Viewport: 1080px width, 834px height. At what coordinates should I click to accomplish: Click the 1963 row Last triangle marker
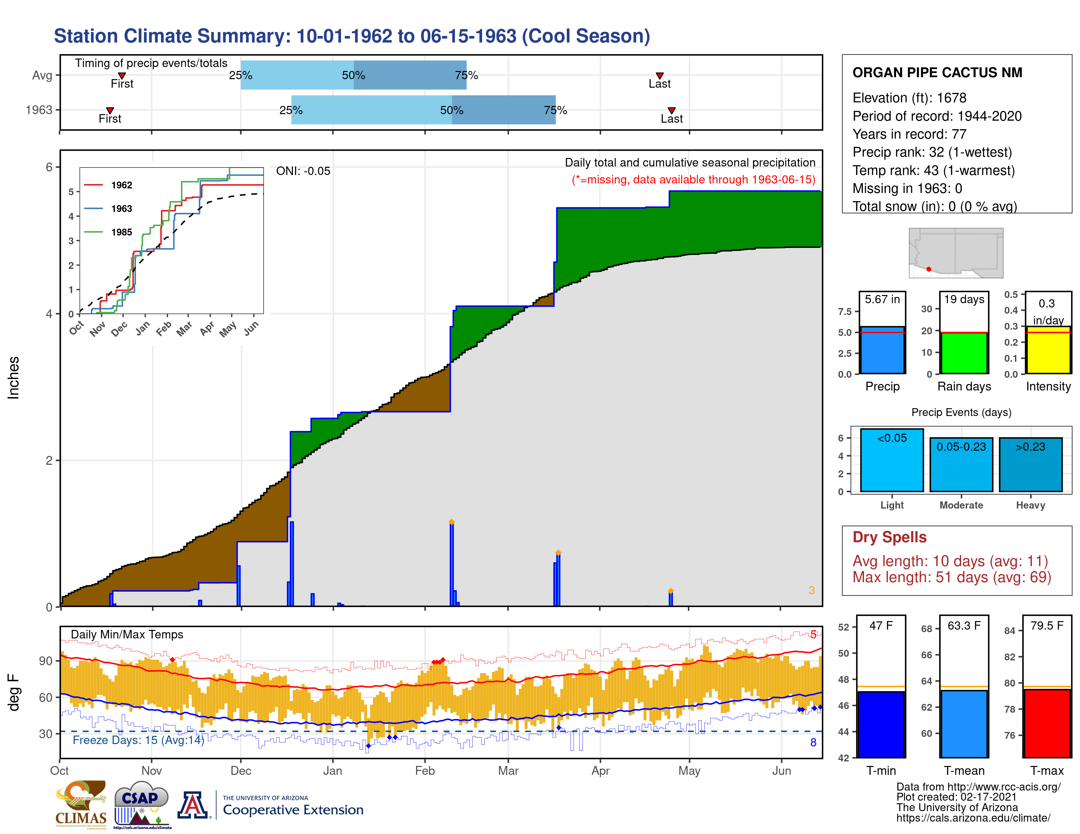(672, 111)
